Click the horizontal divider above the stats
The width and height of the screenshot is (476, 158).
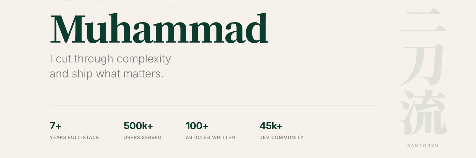point(212,105)
